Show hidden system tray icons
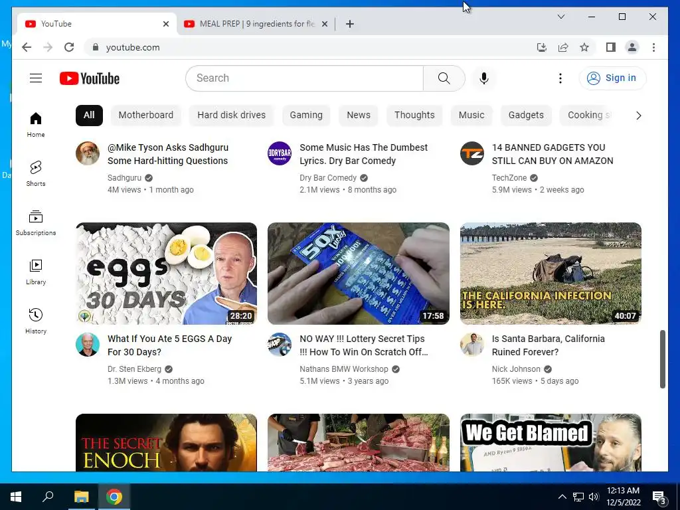 click(x=562, y=497)
